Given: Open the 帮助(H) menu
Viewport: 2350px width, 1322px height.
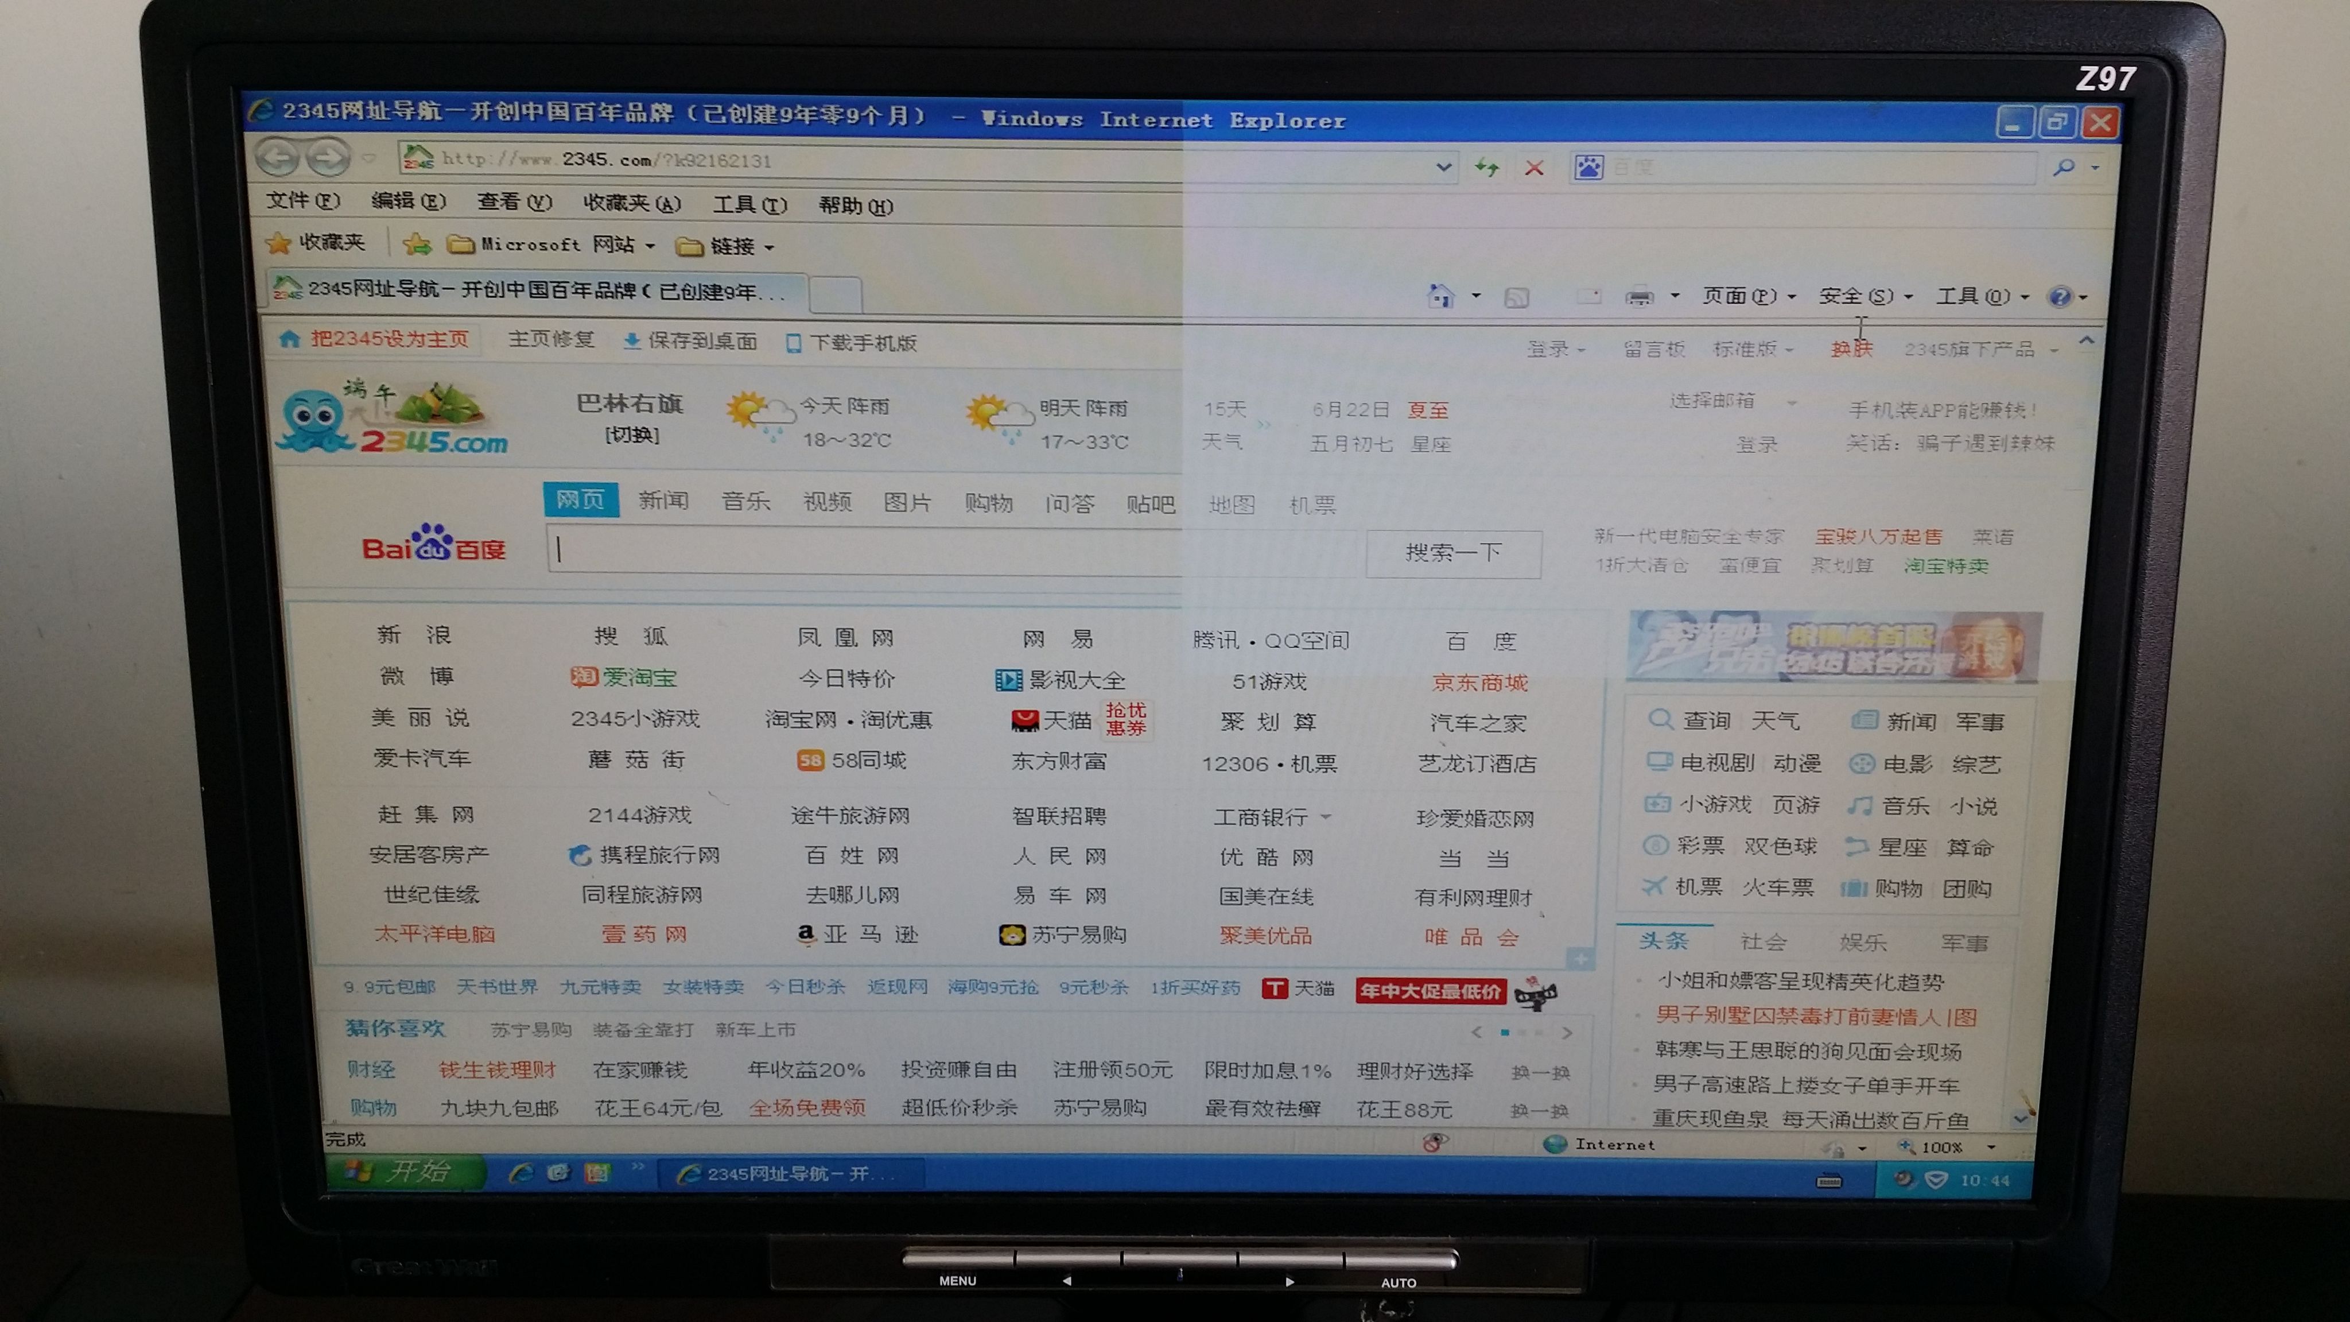Looking at the screenshot, I should tap(856, 206).
